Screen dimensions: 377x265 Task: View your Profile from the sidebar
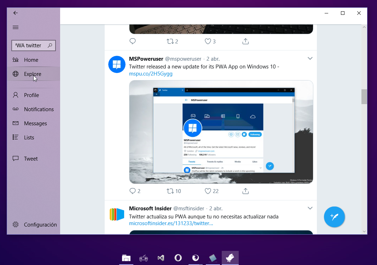click(32, 95)
